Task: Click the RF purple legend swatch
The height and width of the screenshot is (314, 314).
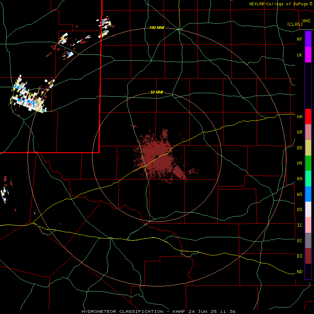Action: [x=308, y=39]
